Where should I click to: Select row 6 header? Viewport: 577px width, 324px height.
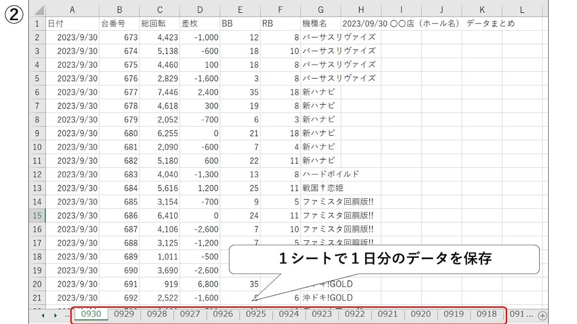click(37, 92)
